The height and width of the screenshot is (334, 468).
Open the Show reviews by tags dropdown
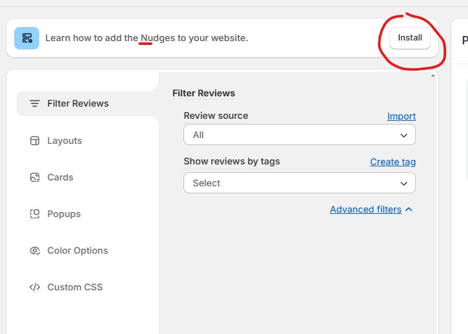(x=299, y=183)
